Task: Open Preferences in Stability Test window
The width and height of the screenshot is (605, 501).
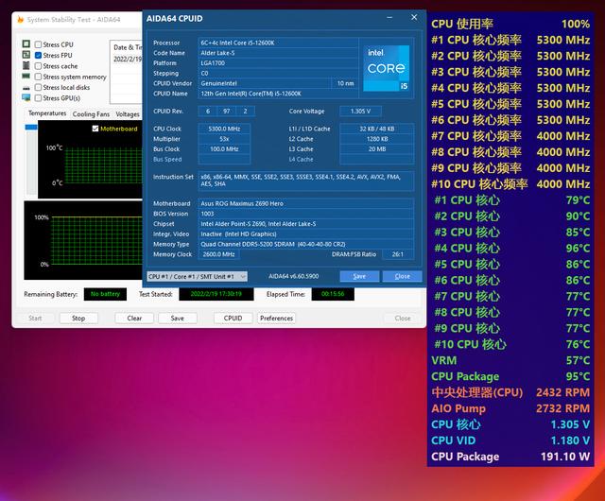Action: coord(276,318)
